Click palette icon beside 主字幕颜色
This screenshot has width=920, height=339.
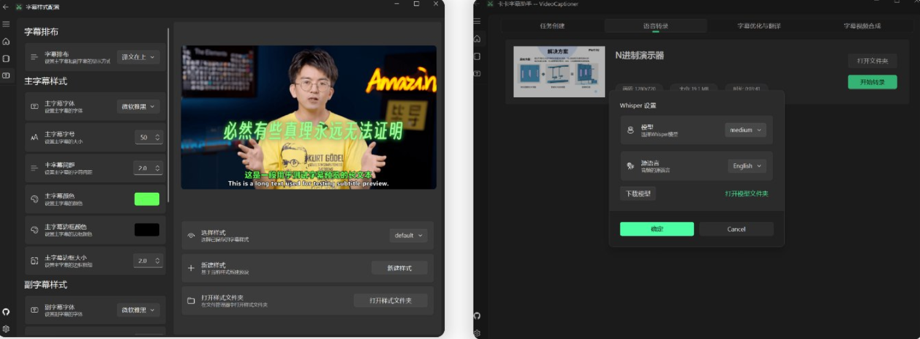(x=34, y=199)
